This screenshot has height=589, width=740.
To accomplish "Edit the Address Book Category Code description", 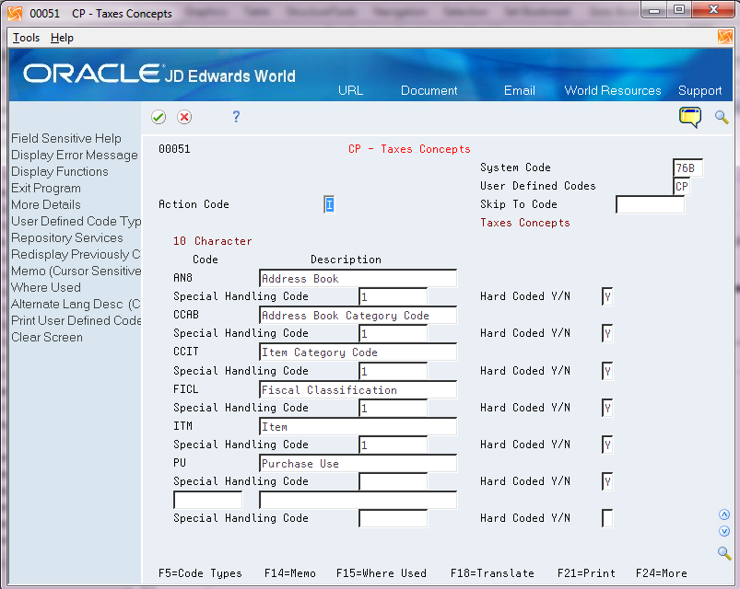I will point(358,315).
